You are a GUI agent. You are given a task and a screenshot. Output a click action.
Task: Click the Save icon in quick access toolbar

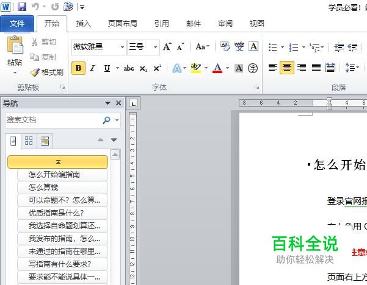pyautogui.click(x=22, y=7)
